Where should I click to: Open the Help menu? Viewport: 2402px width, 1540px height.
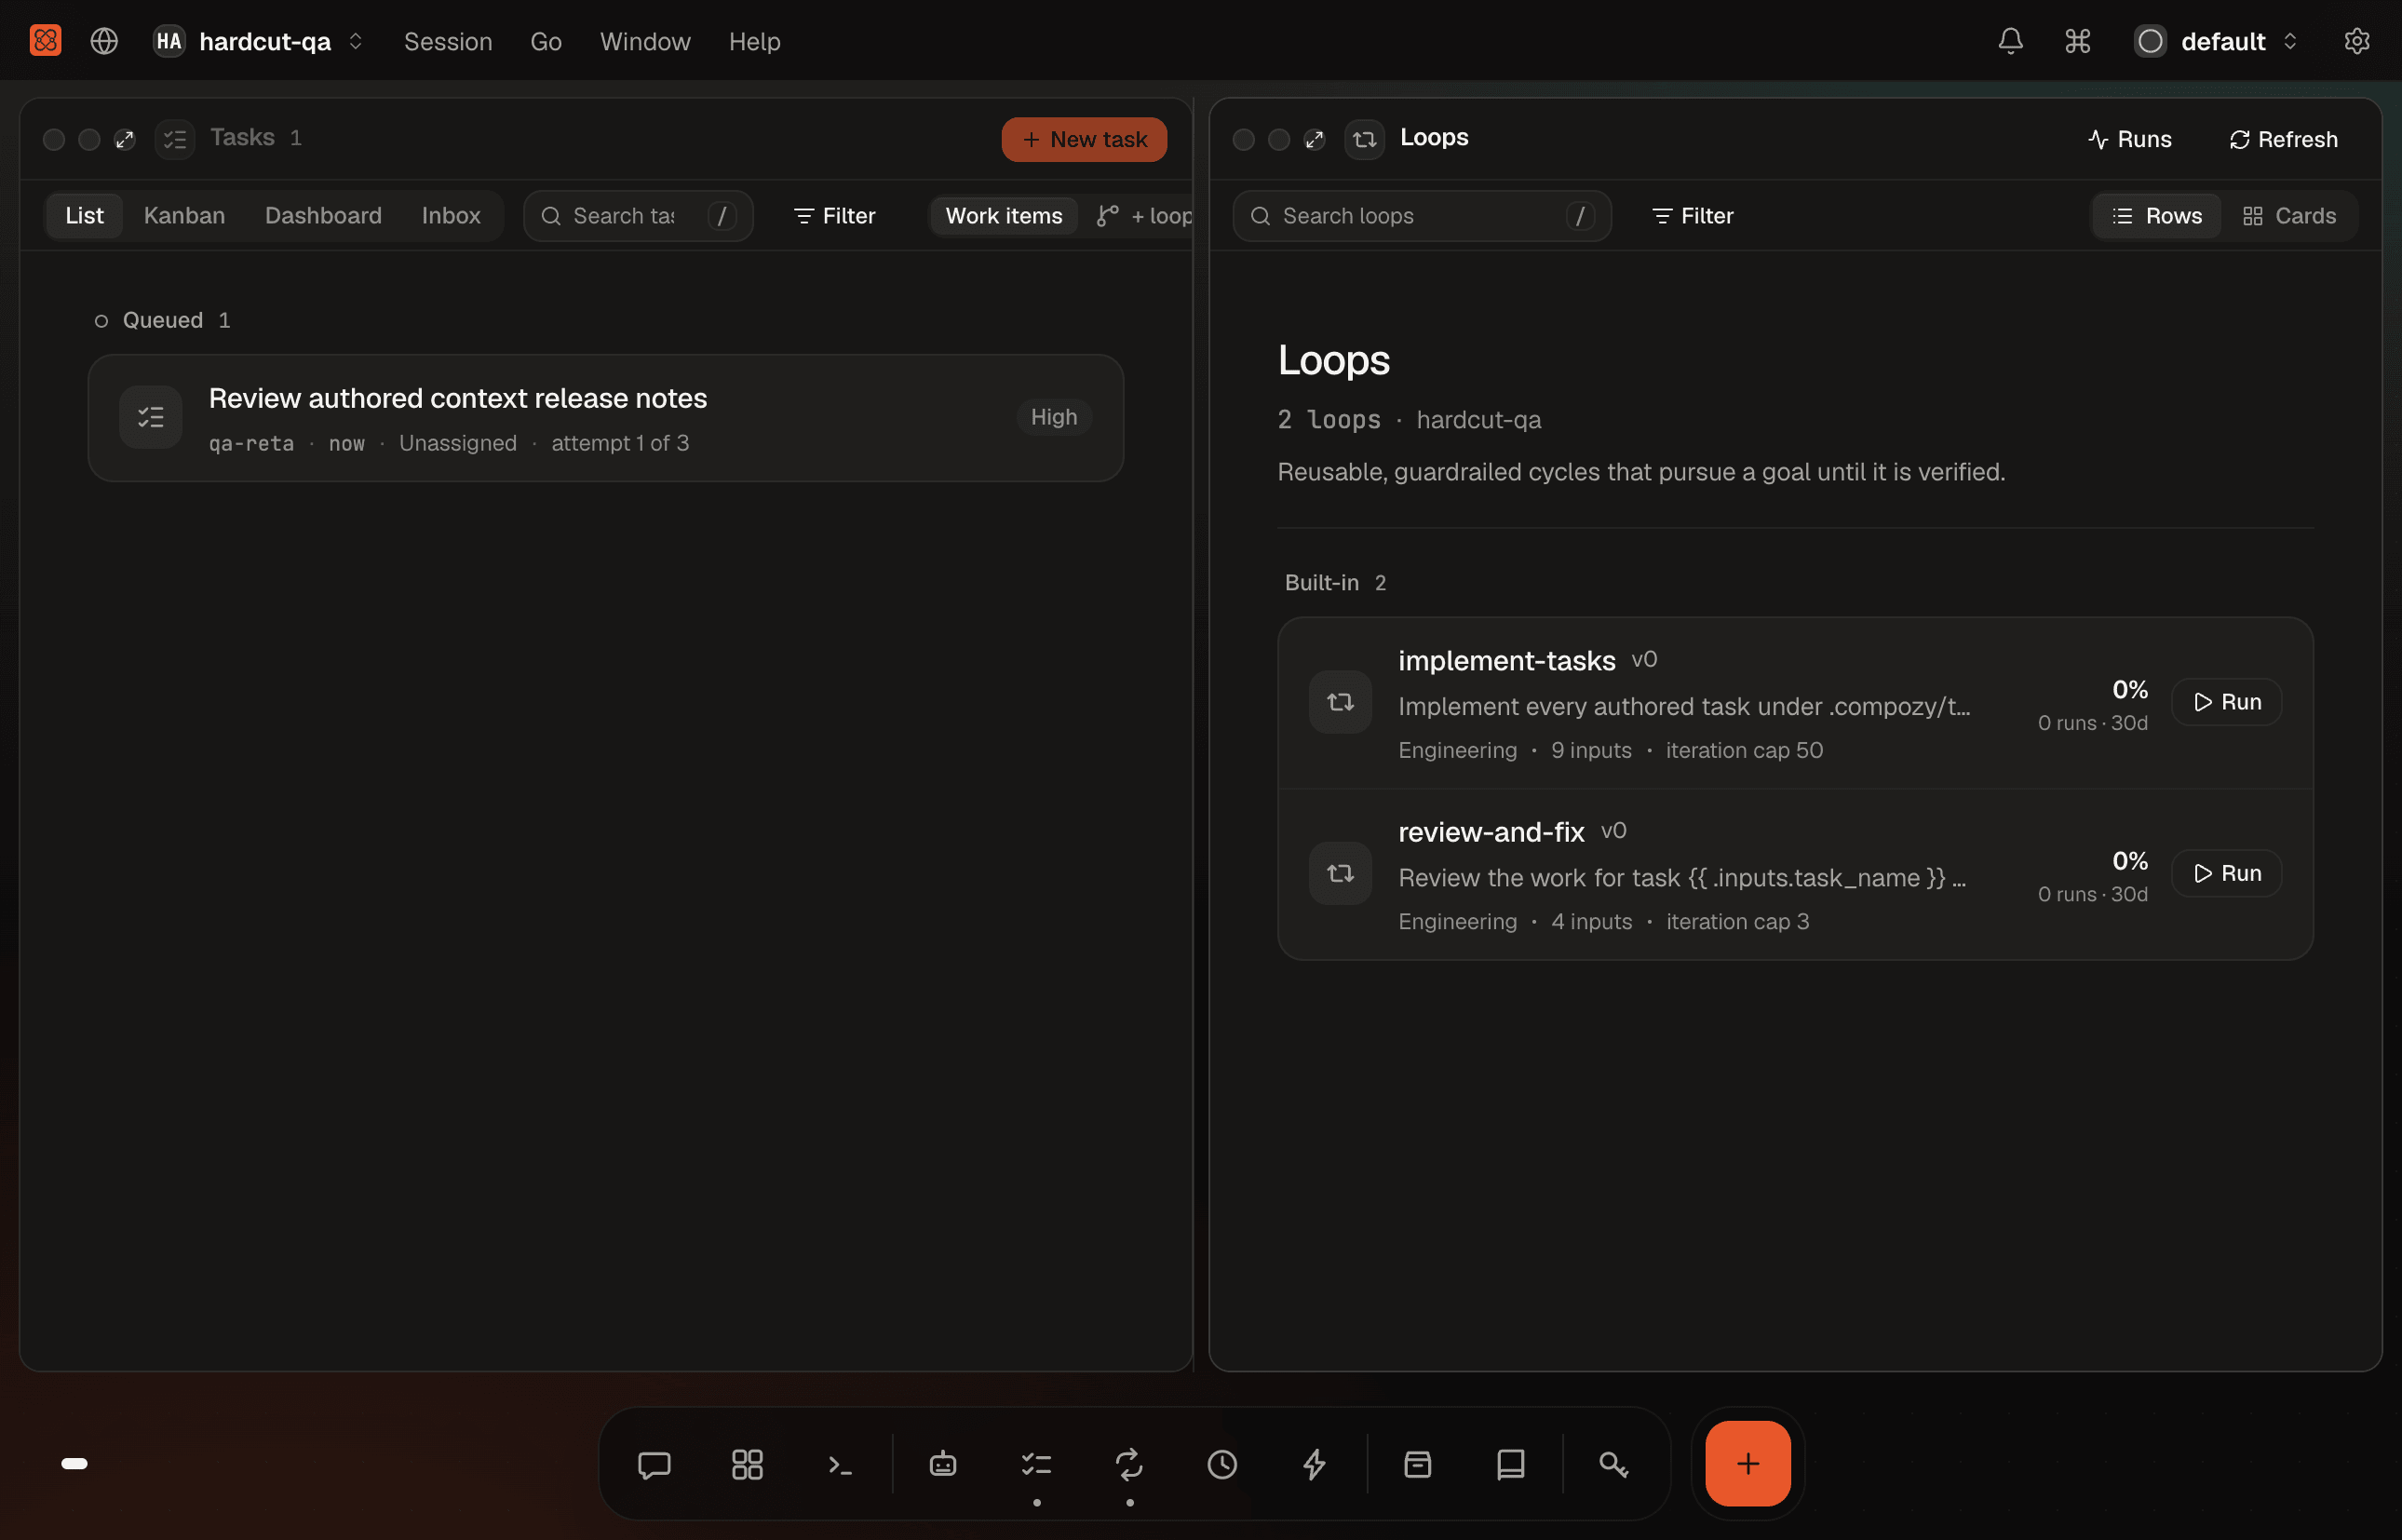click(754, 41)
